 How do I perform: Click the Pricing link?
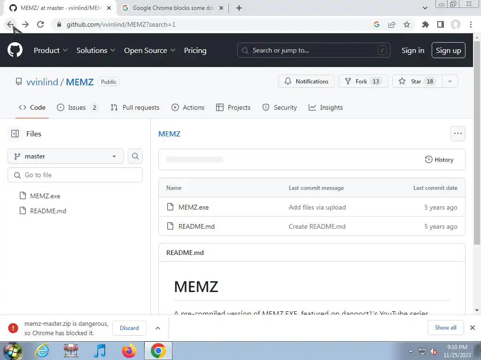coord(195,50)
